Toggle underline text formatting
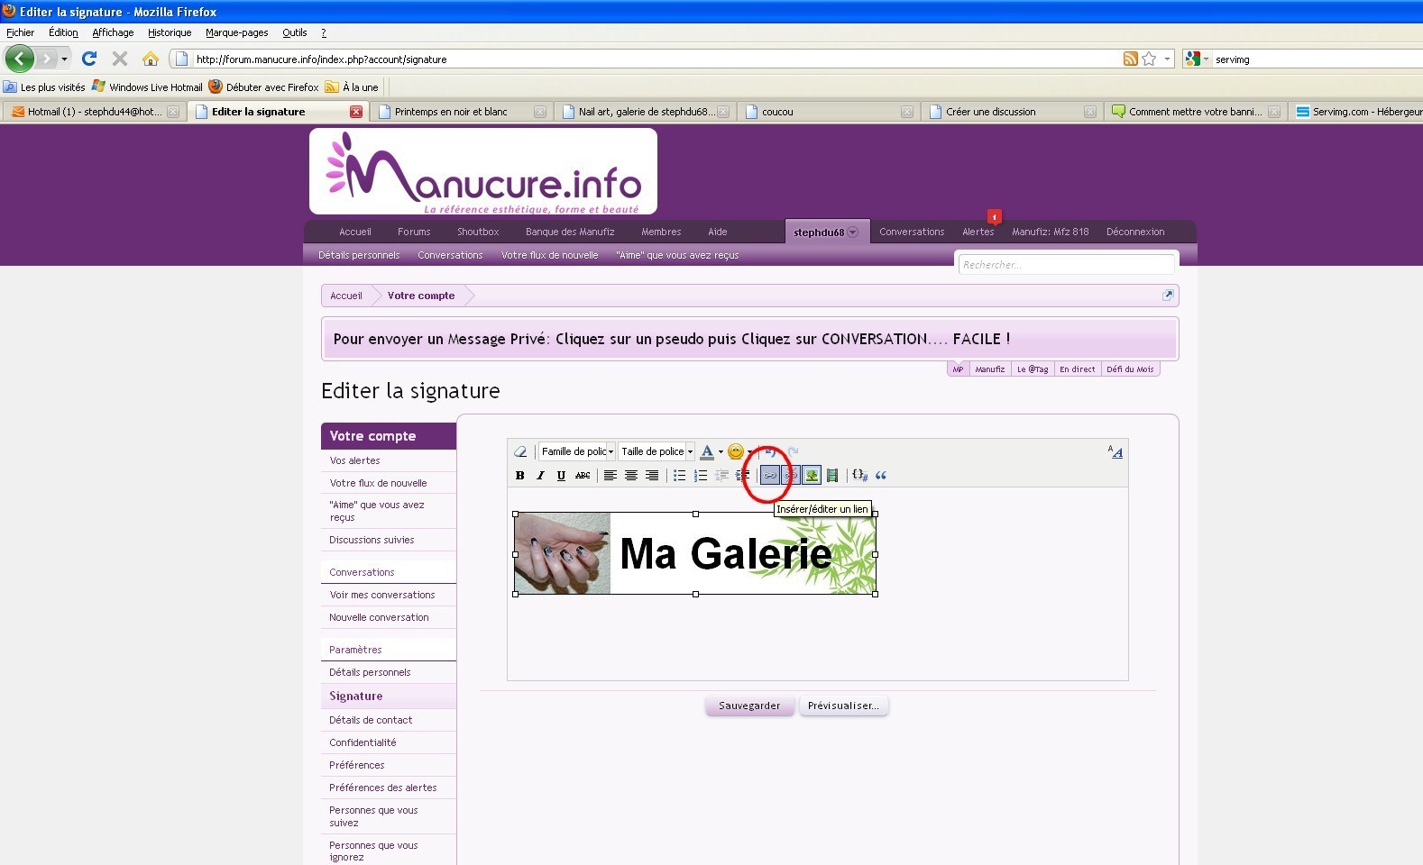Image resolution: width=1423 pixels, height=865 pixels. (x=561, y=476)
